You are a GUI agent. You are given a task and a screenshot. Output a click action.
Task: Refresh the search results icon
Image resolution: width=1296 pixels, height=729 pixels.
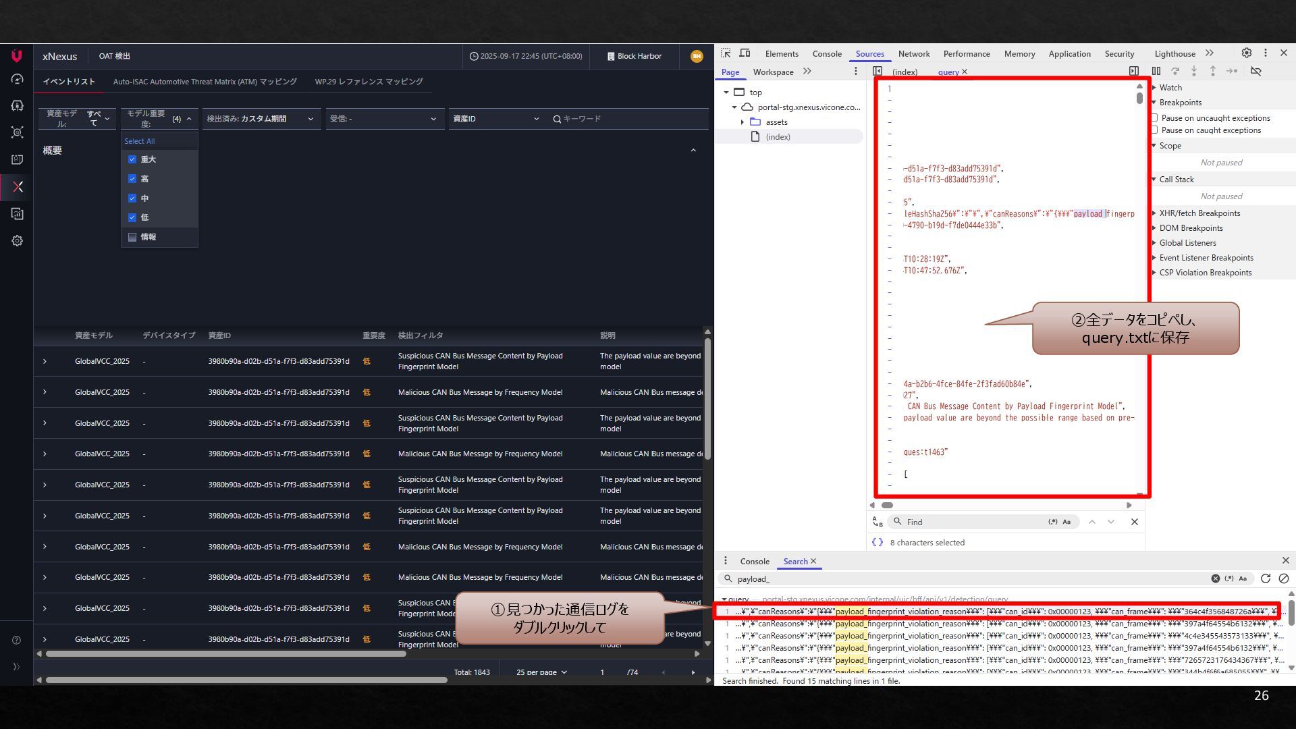[x=1266, y=578]
